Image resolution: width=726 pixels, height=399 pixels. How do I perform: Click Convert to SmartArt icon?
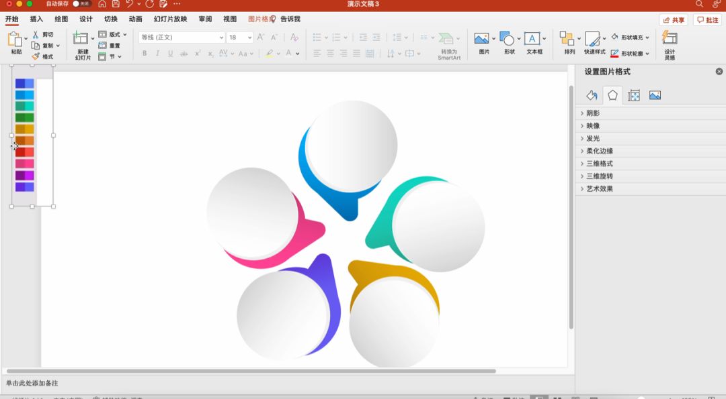[446, 38]
